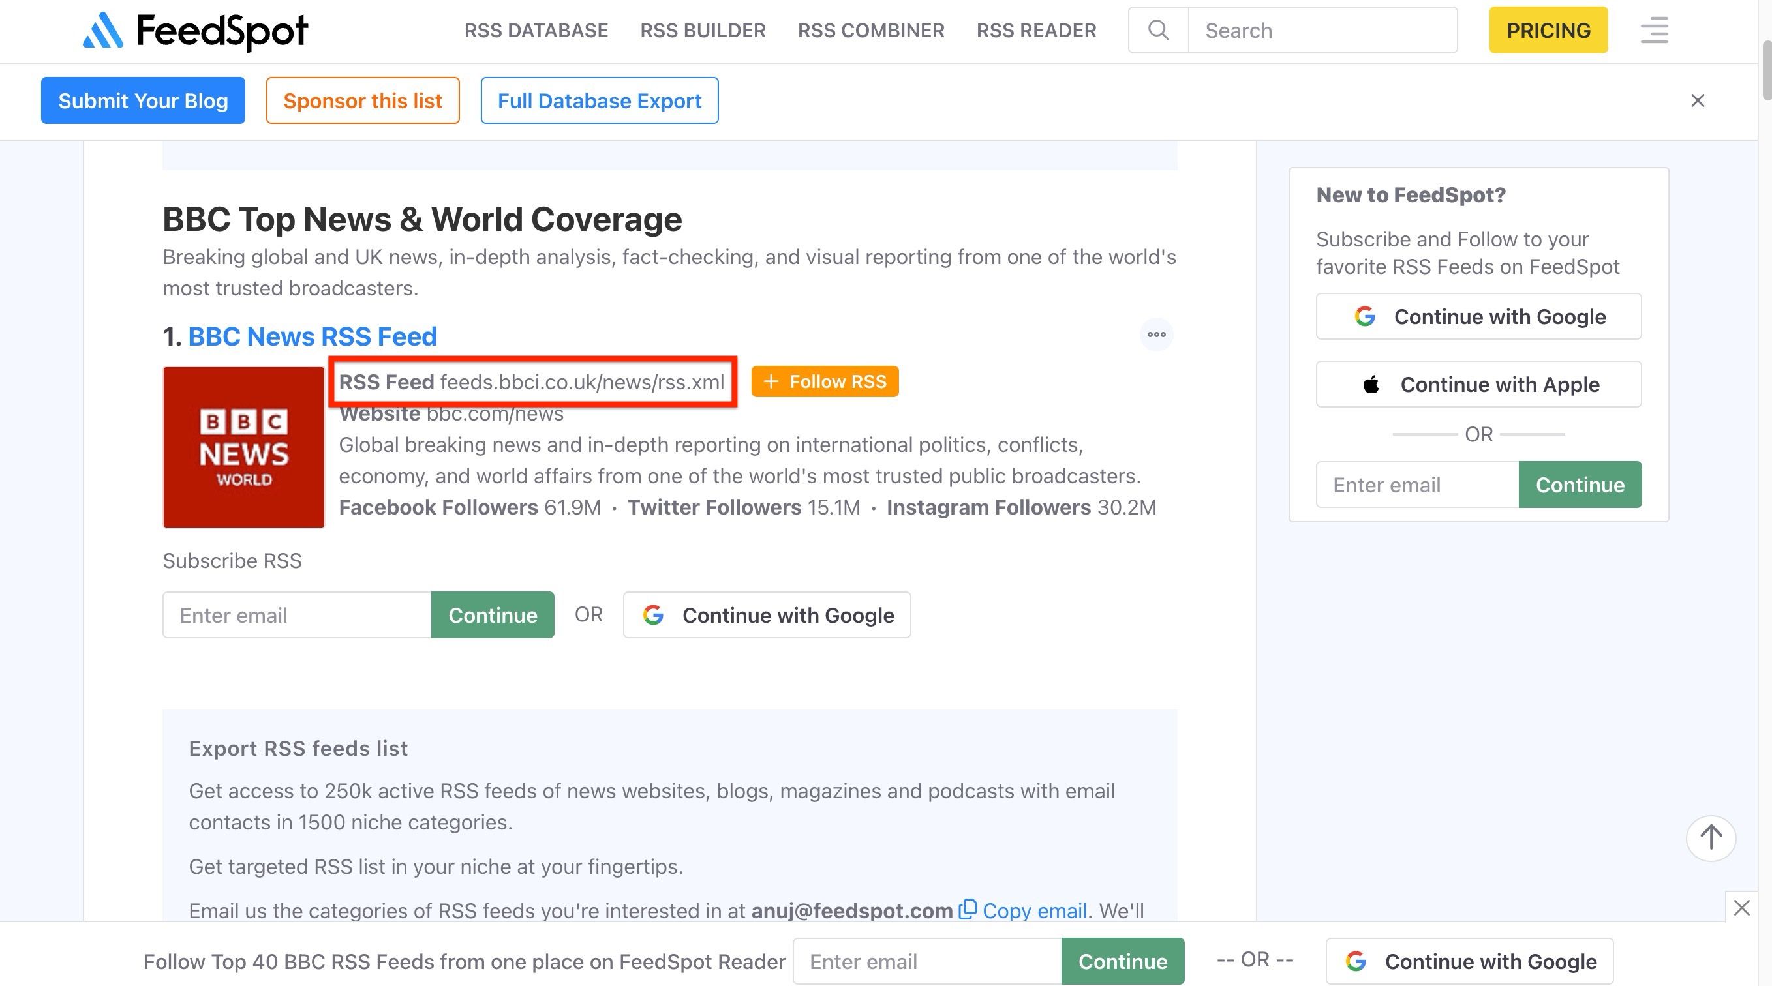Focus Subscribe RSS email field
1772x986 pixels.
coord(297,615)
